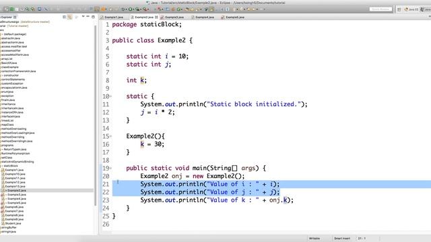Click the Smart Insert status bar entry
This screenshot has width=431, height=242.
coord(342,239)
